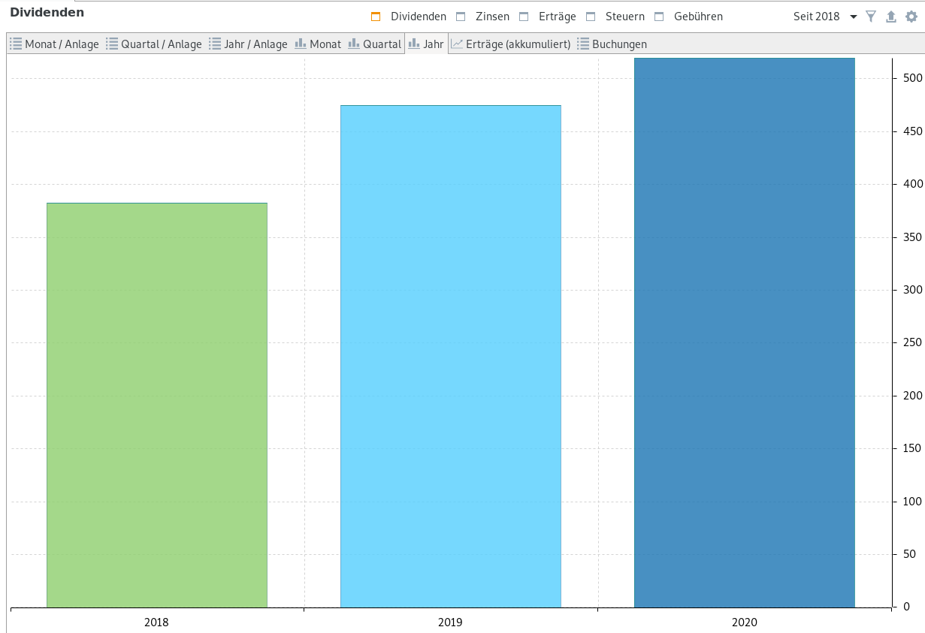Viewport: 925px width, 633px height.
Task: Enable the Zinsen checkbox
Action: [461, 17]
